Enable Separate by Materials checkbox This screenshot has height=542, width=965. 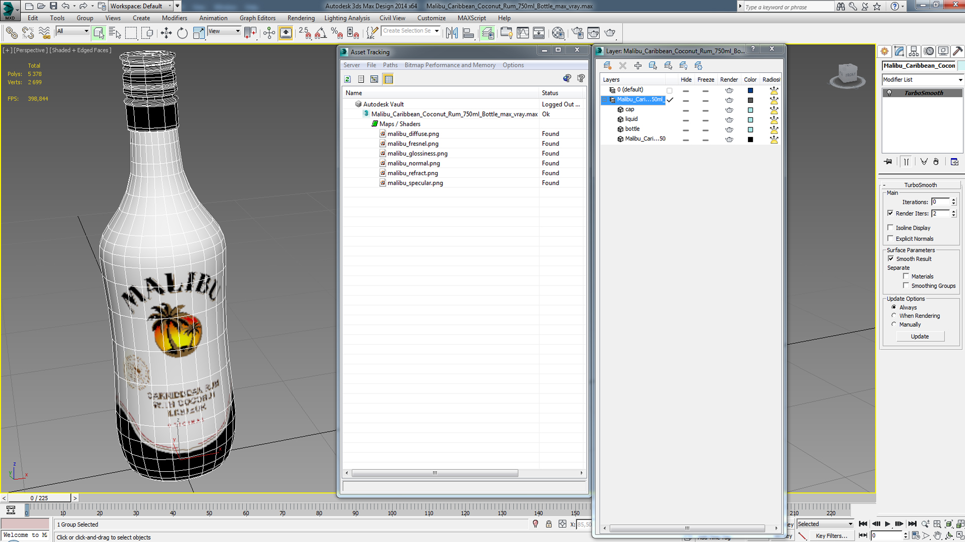coord(906,276)
